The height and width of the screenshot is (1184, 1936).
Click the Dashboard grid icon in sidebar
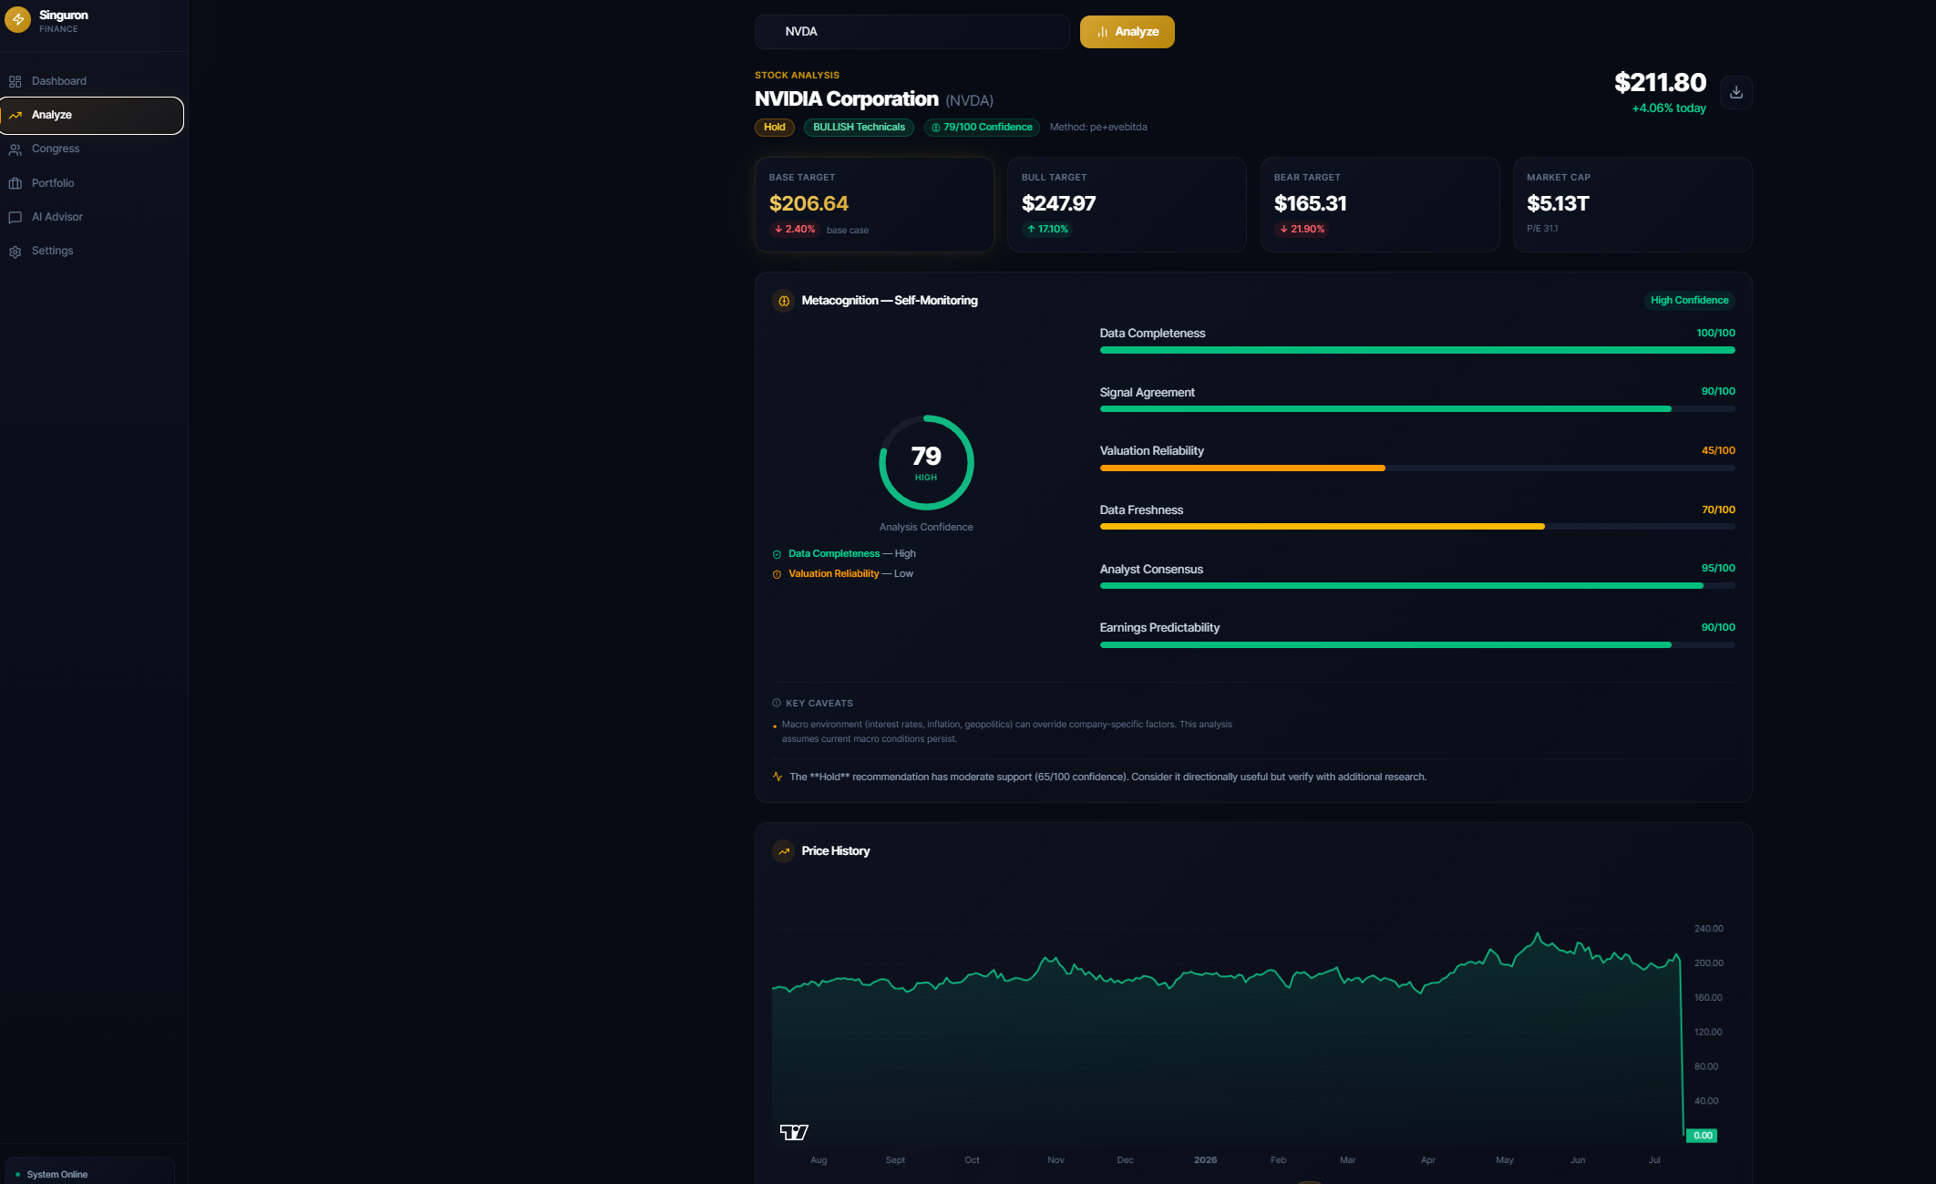click(15, 81)
